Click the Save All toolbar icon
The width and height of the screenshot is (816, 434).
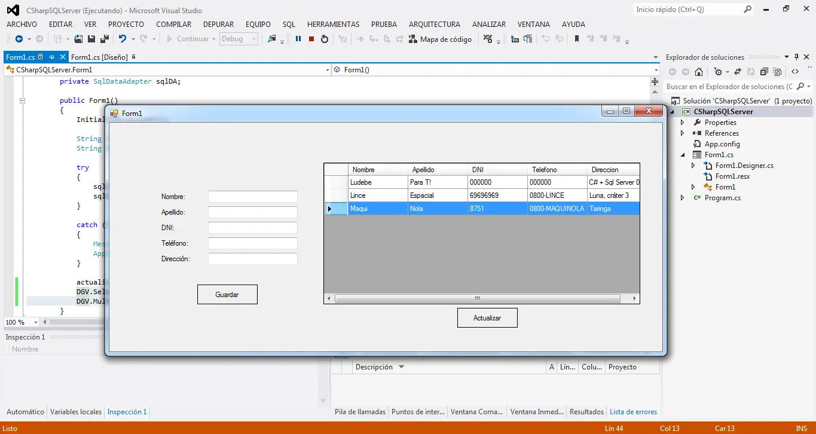(x=105, y=39)
